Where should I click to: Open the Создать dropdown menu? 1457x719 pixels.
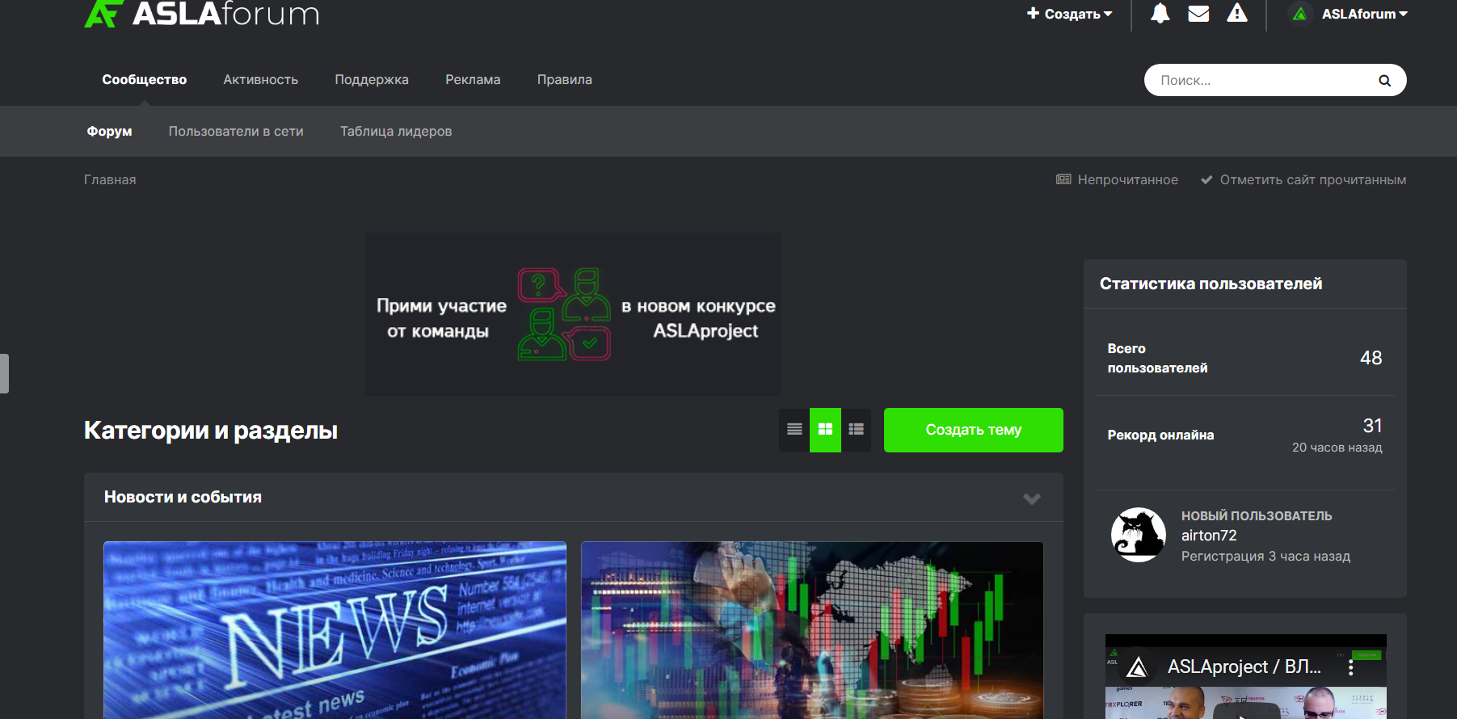coord(1070,14)
